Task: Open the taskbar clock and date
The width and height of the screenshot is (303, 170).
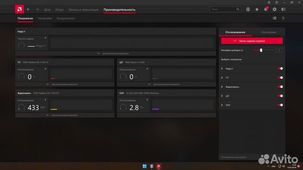Action: (x=292, y=166)
